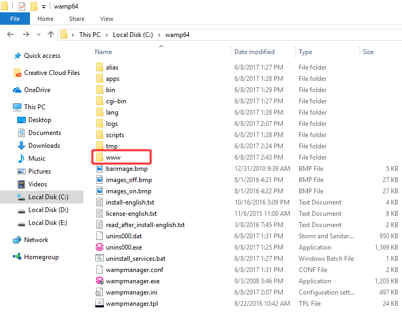Click 1,369 KB size of unins000.exe

386,247
